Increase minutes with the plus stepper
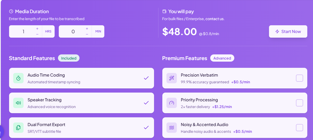Viewport: 313px width, 140px height. pos(87,29)
